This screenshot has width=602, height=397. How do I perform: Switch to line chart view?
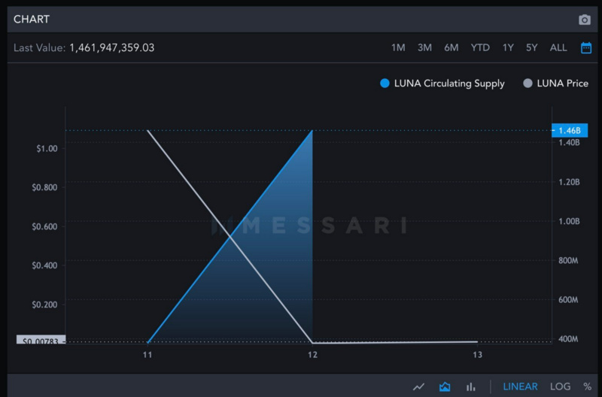click(x=419, y=386)
